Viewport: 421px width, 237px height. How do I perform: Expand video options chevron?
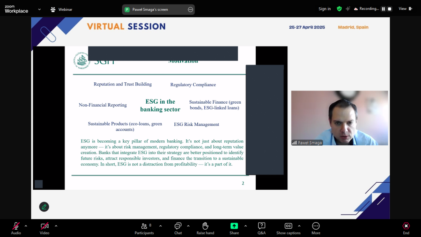pyautogui.click(x=56, y=226)
